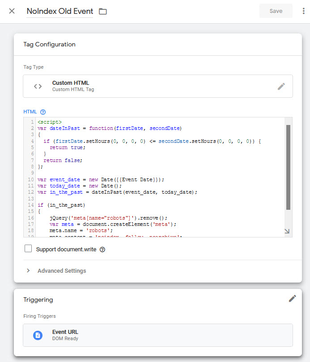This screenshot has height=362, width=310.
Task: Click the Event URL trigger icon
Action: 38,335
